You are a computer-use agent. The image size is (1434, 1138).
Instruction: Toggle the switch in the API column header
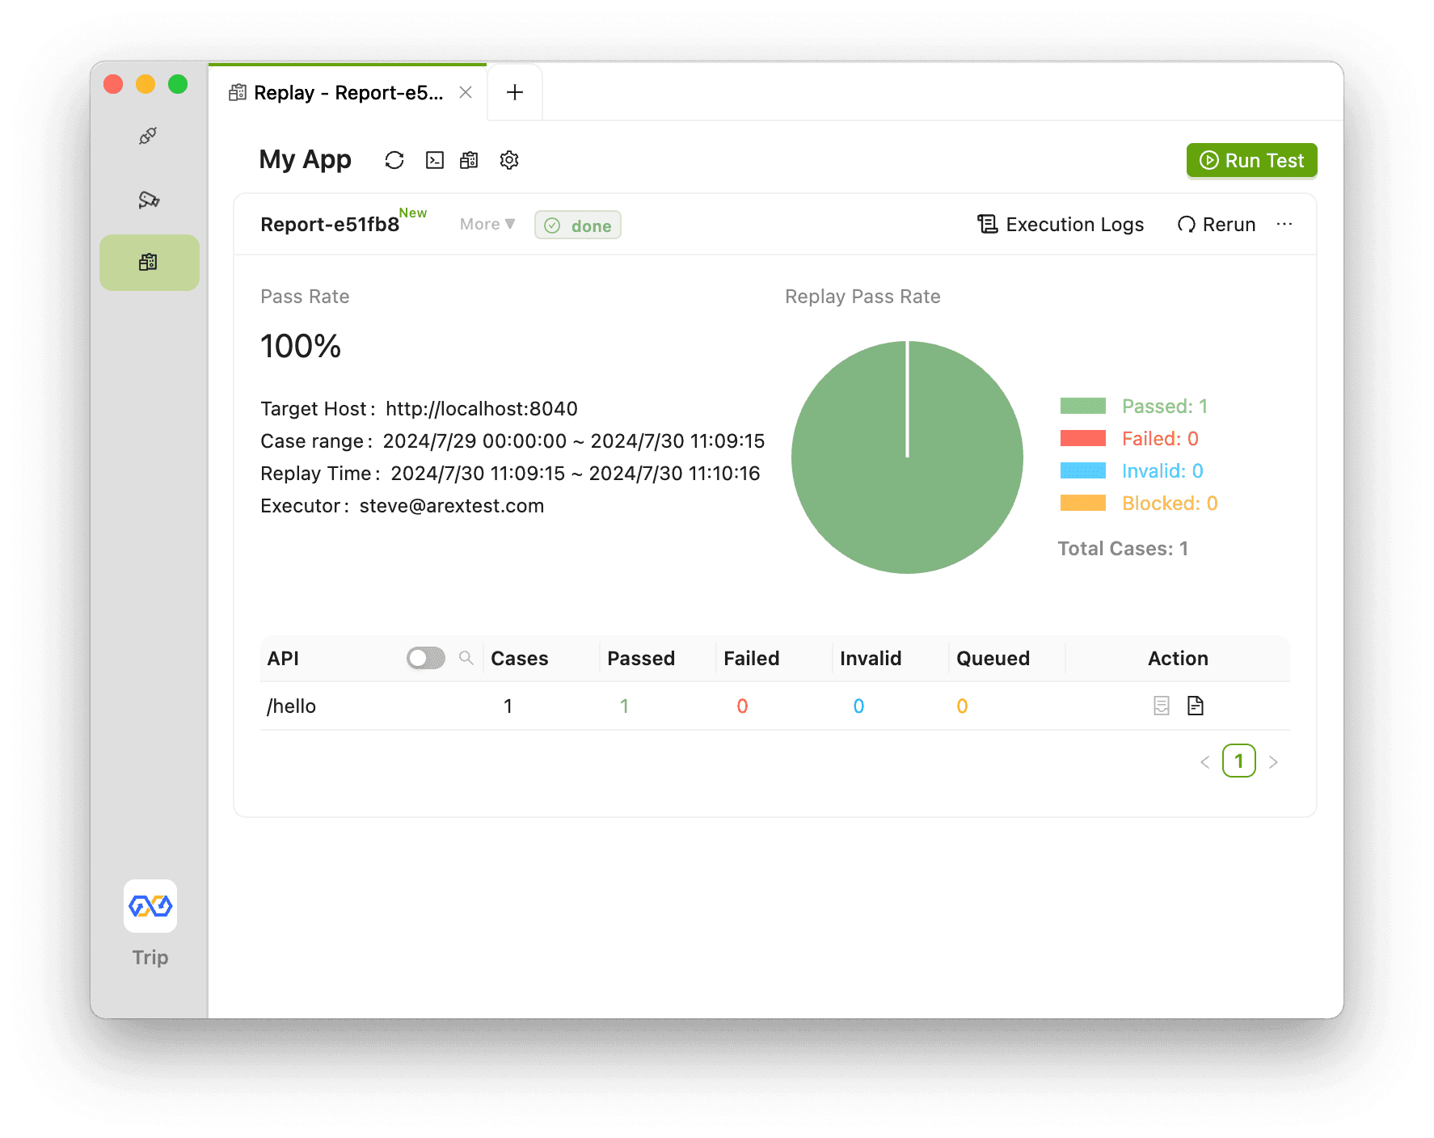pyautogui.click(x=425, y=658)
